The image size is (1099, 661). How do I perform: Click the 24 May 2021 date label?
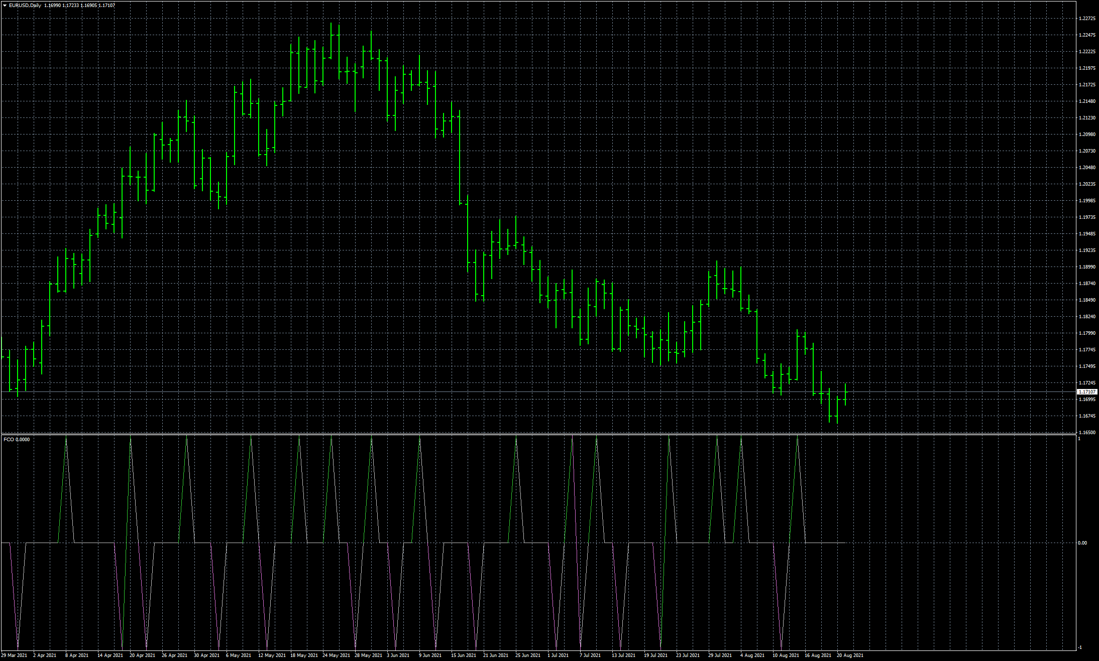coord(336,655)
